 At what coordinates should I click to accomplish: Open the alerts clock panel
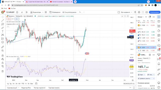coord(159,21)
